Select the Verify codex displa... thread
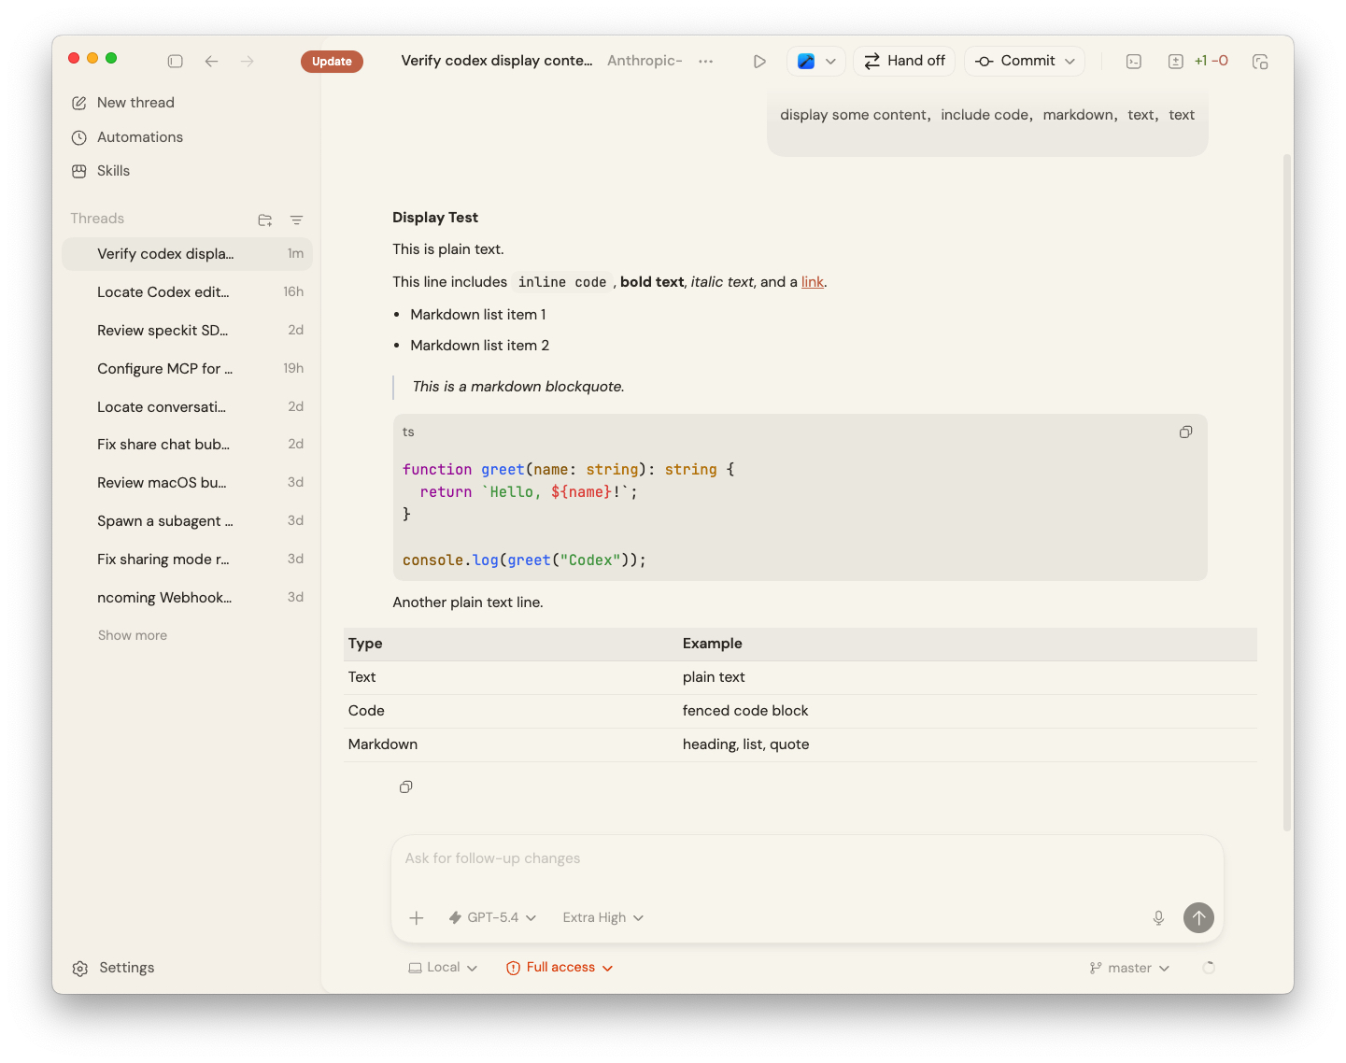Image resolution: width=1346 pixels, height=1063 pixels. tap(187, 254)
